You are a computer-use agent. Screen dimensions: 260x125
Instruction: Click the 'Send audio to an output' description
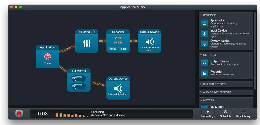coord(224,64)
